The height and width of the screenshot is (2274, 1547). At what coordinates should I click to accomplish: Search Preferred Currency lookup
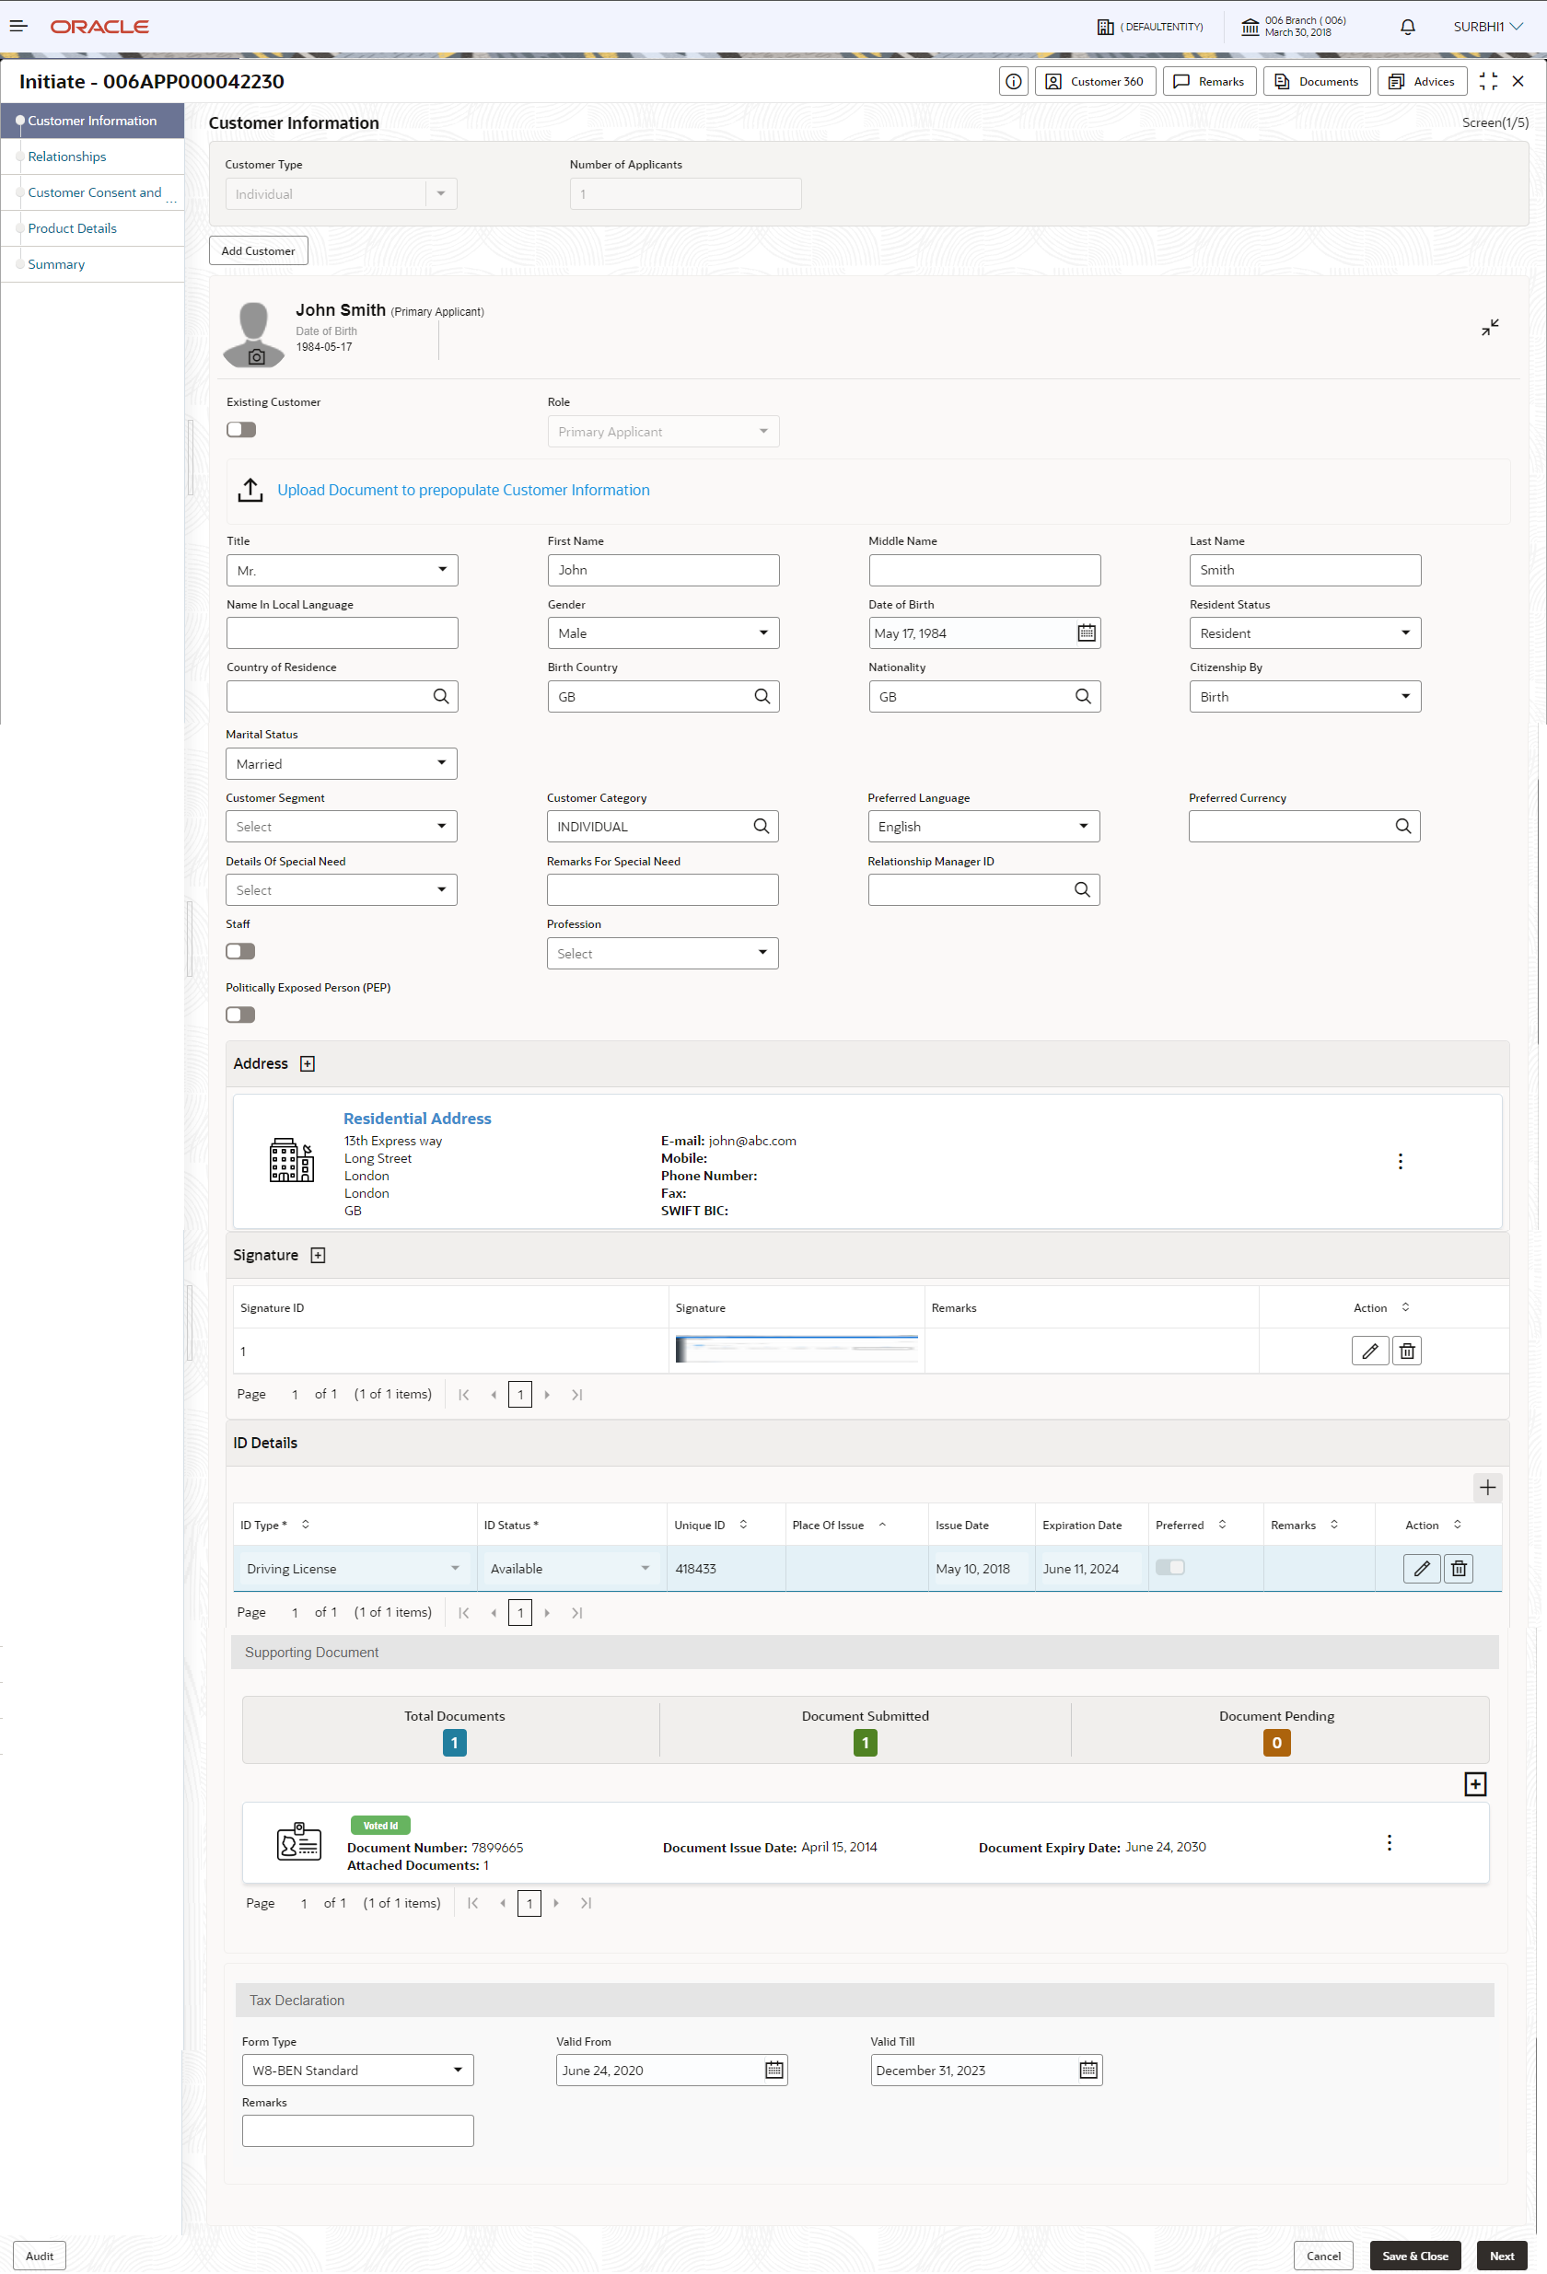tap(1402, 826)
